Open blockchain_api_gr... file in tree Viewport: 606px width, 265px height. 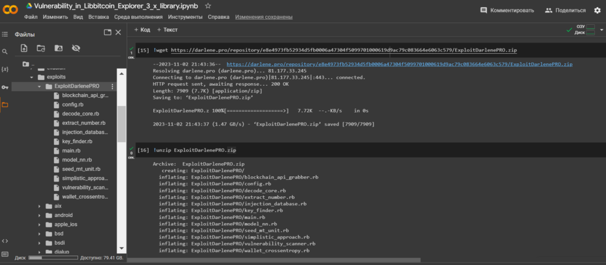85,95
